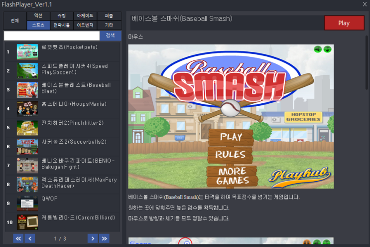Select the 액션 category tab
Image resolution: width=370 pixels, height=247 pixels.
pos(38,16)
